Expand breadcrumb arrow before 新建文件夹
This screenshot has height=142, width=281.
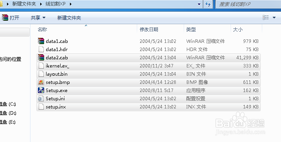8,4
